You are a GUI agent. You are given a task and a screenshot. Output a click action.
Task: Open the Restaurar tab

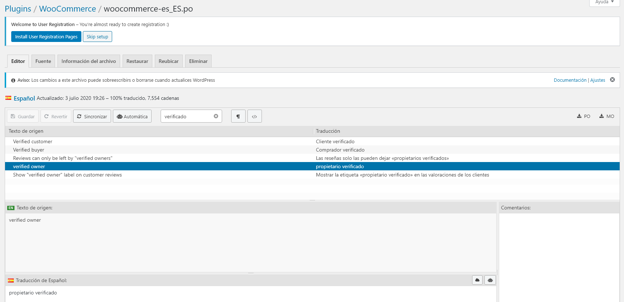click(x=137, y=61)
